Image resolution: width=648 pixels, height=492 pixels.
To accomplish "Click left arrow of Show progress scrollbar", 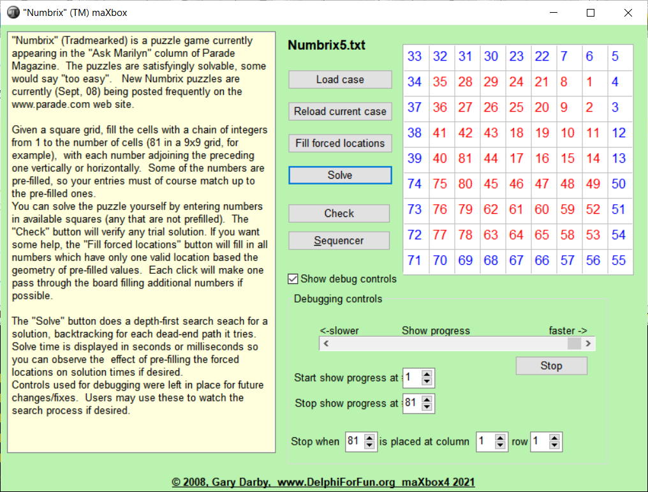I will [x=326, y=343].
